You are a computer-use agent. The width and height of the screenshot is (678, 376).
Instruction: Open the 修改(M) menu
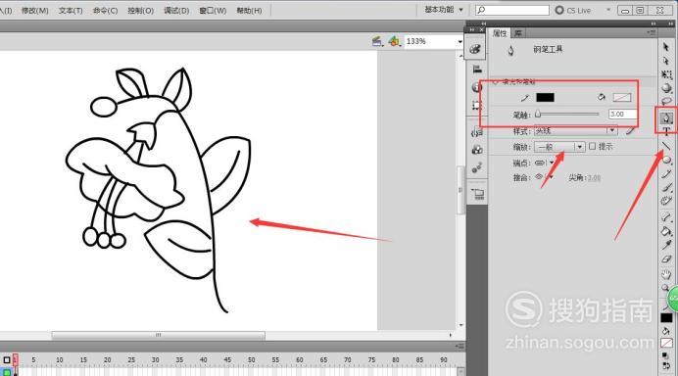(x=35, y=11)
